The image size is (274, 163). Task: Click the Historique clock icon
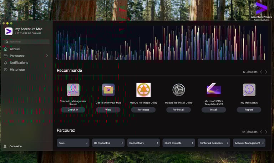6,70
